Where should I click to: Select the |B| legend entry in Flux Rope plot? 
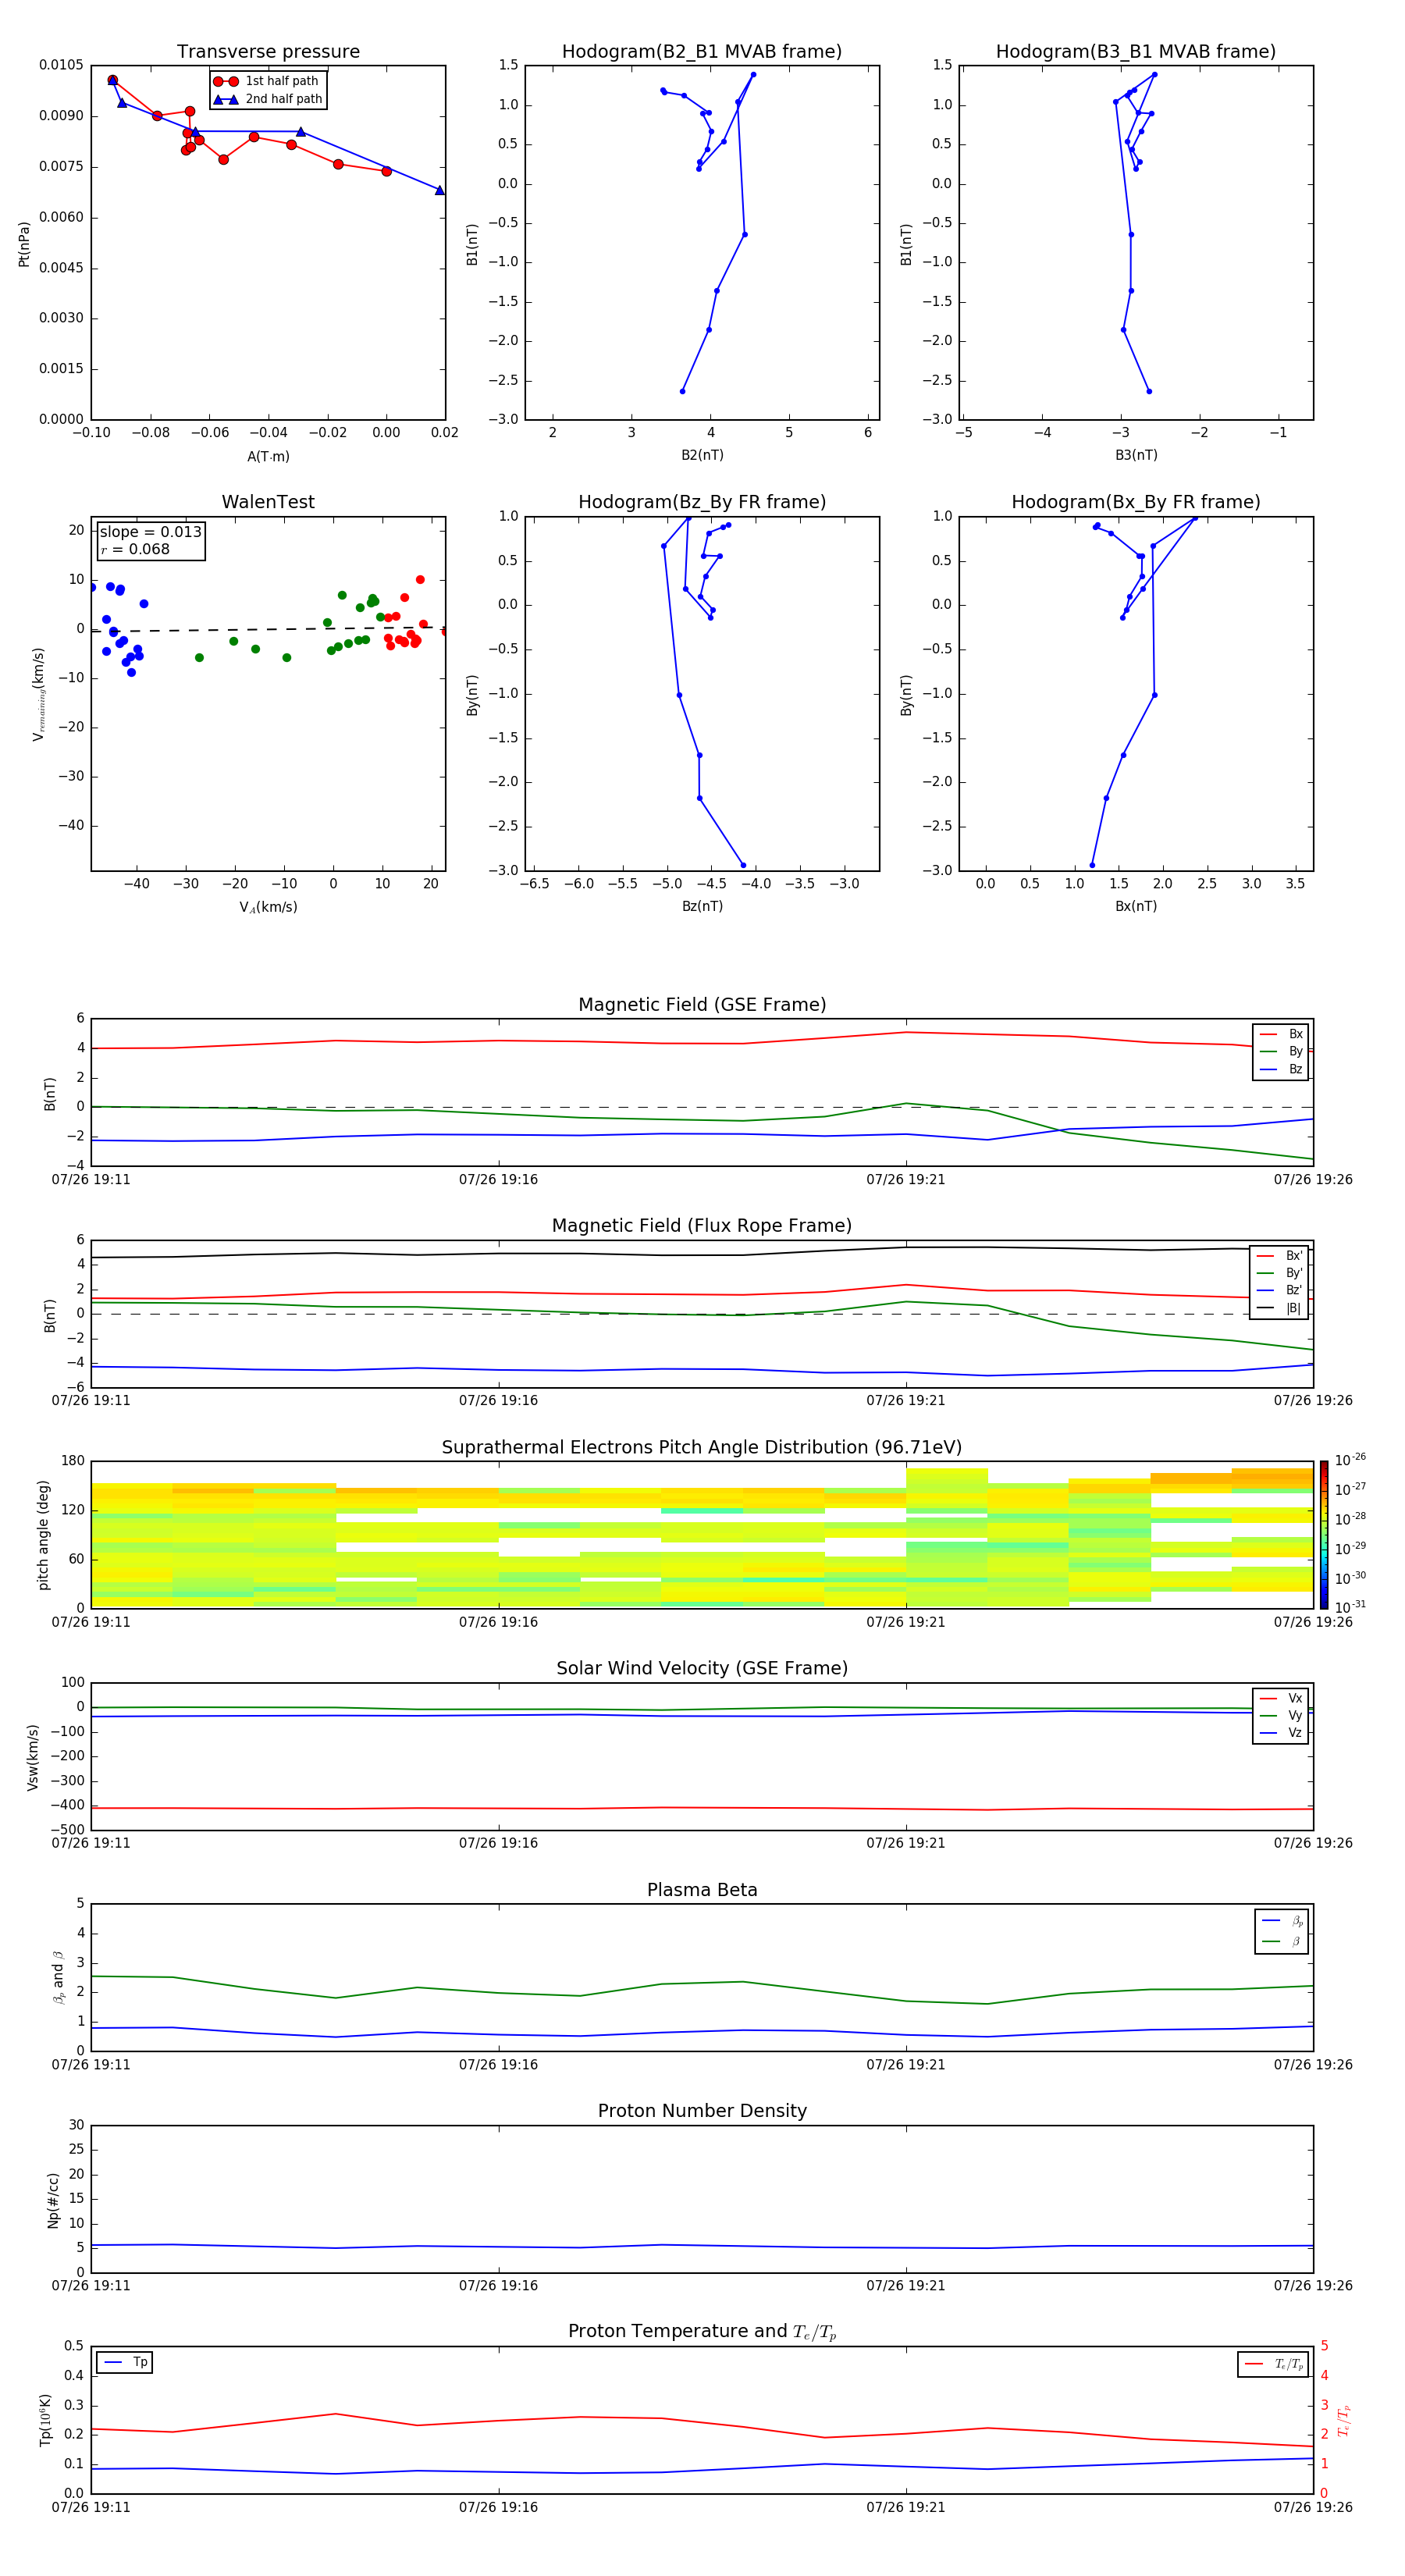(1280, 1308)
